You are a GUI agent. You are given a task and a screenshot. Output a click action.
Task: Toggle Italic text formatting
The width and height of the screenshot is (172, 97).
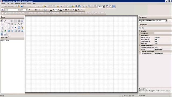click(x=33, y=10)
